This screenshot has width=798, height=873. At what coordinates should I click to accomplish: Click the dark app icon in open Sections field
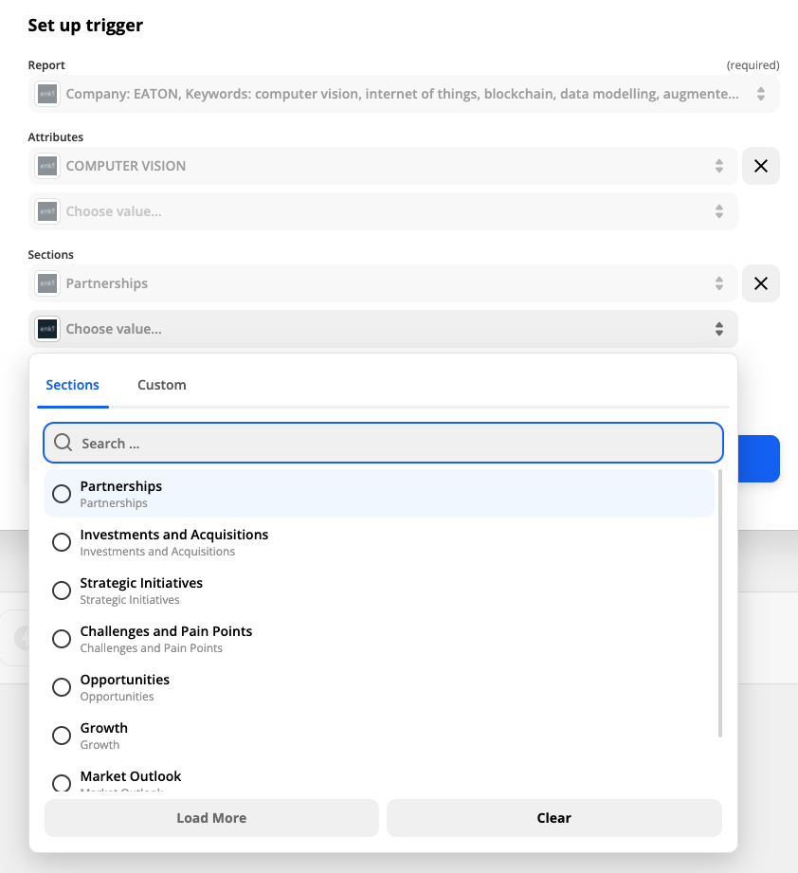47,329
